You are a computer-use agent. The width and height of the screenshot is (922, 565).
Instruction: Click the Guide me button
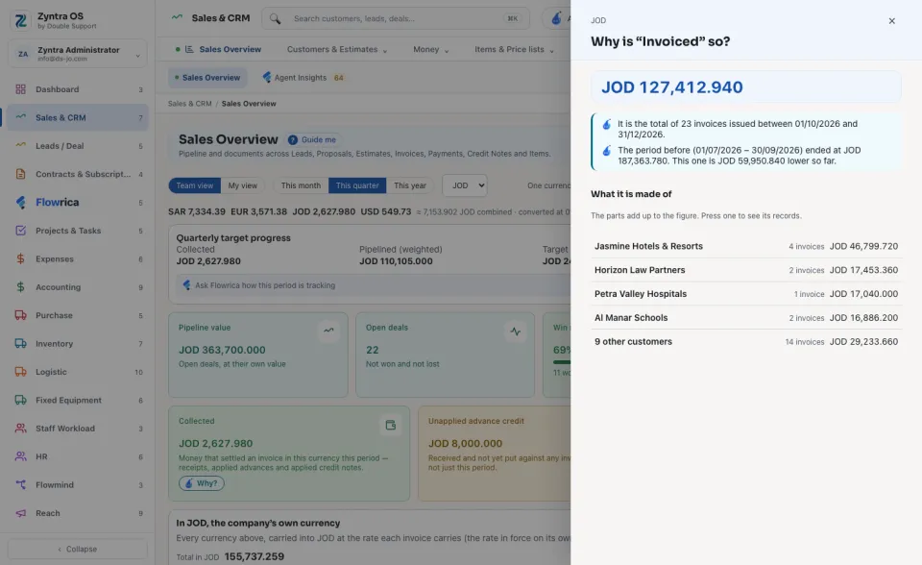pyautogui.click(x=313, y=139)
